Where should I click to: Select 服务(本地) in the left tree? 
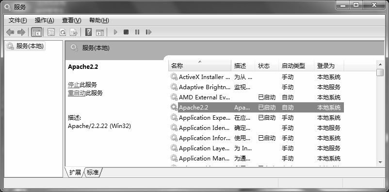(26, 46)
